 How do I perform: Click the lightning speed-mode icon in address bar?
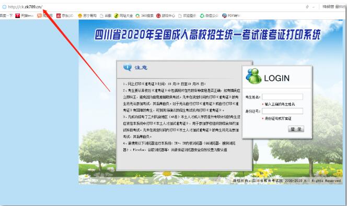pos(307,7)
